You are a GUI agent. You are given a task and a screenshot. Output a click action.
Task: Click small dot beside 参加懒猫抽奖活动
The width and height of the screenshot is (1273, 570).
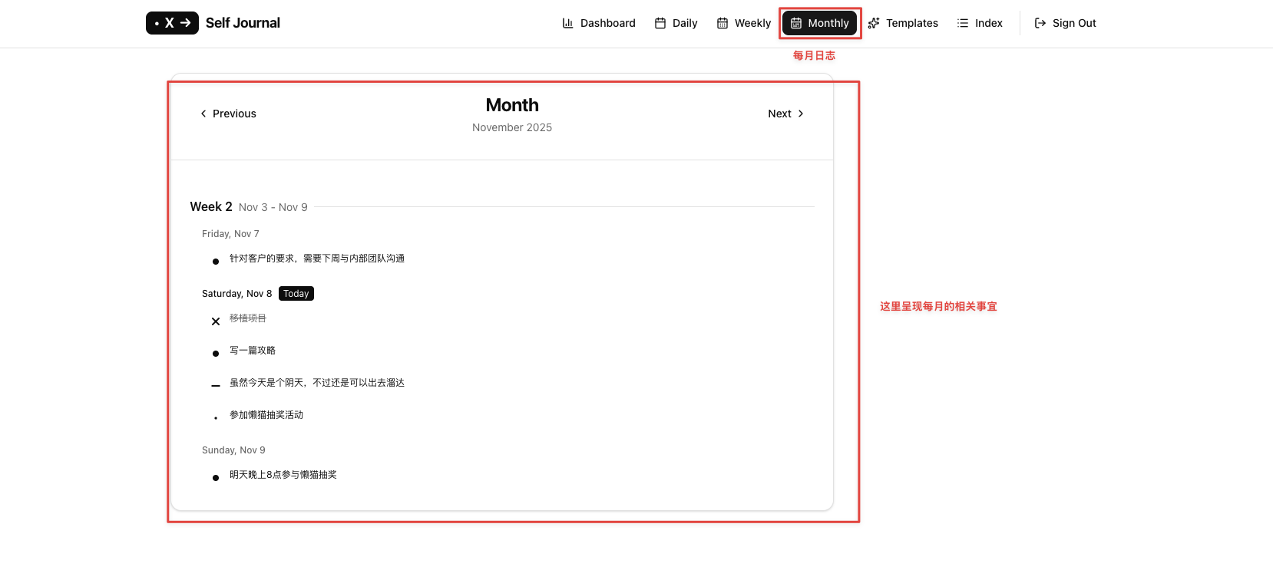point(216,418)
